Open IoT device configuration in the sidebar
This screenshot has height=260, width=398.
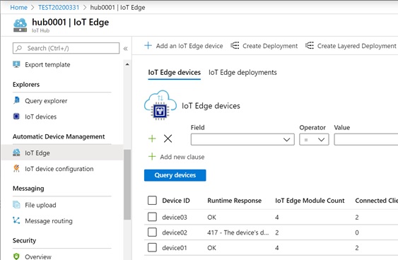[x=59, y=169]
